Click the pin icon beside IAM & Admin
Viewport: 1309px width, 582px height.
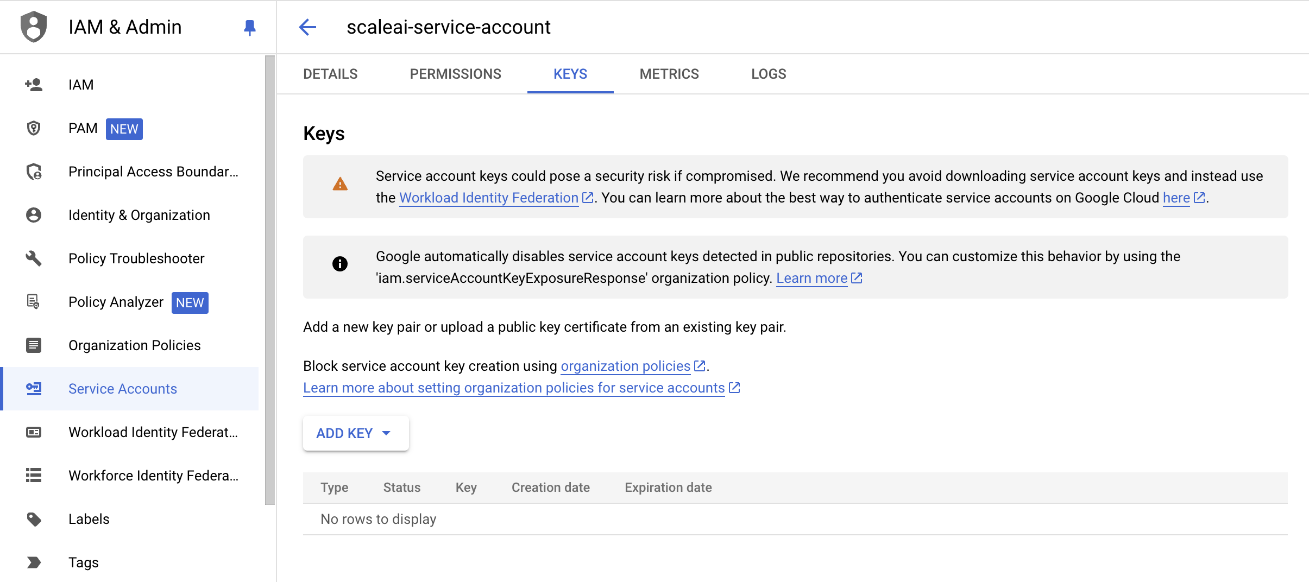click(249, 27)
